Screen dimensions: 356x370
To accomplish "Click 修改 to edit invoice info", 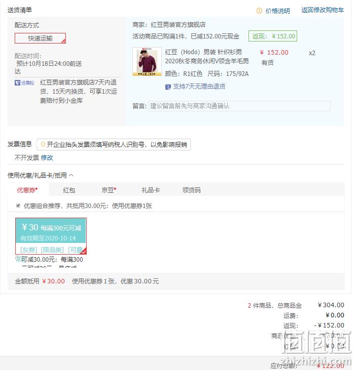I will (x=47, y=158).
